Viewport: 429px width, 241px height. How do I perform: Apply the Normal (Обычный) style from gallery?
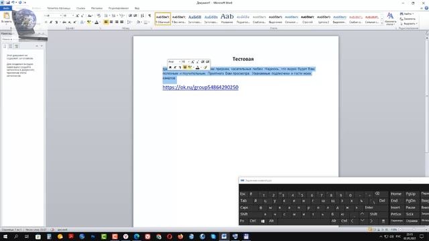(x=163, y=19)
